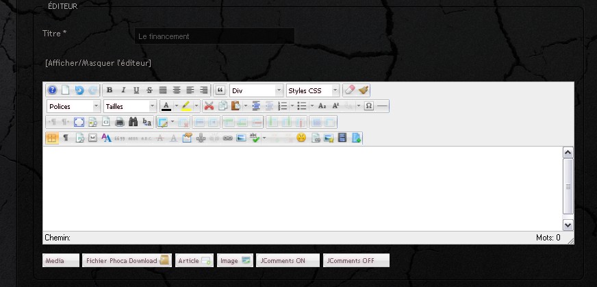This screenshot has width=597, height=287.
Task: Click the eraser remove formatting icon
Action: [x=350, y=90]
